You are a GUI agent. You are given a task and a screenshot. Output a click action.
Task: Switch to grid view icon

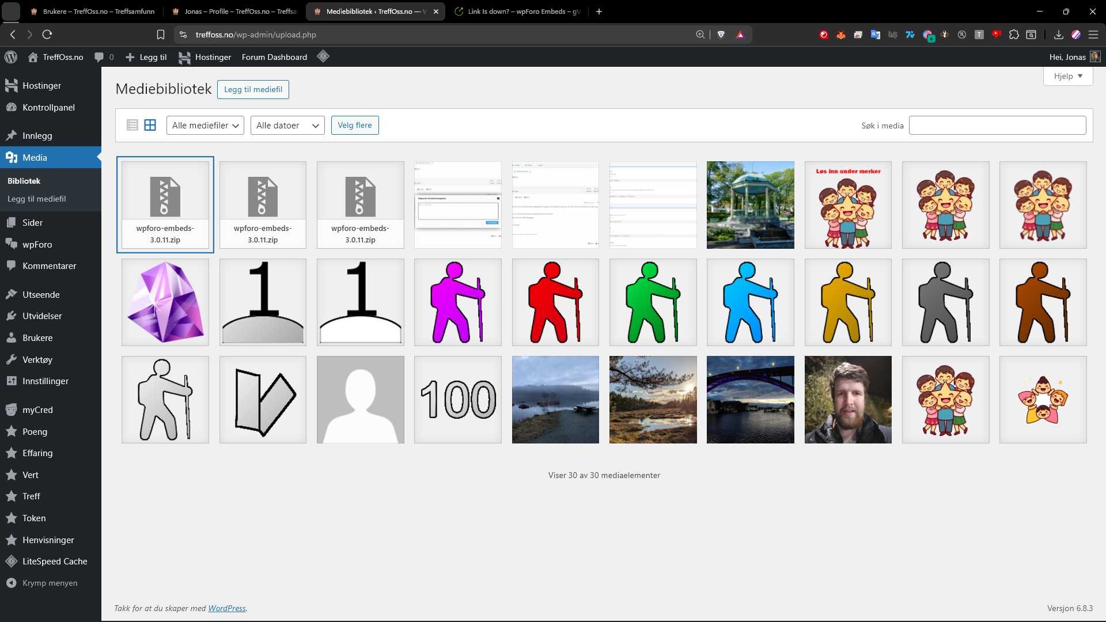(x=150, y=125)
